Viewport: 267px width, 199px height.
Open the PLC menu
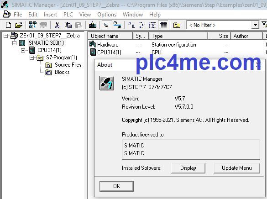[x=68, y=15]
